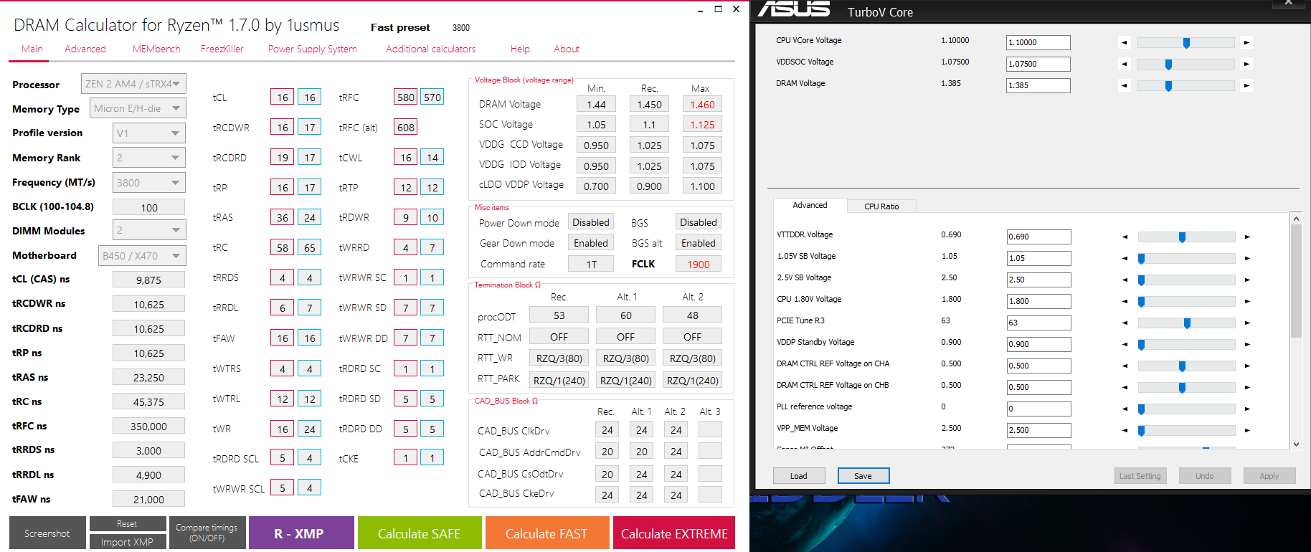Click the increase arrow for DRAM CTRL REF Voltage on CHB

click(1247, 387)
